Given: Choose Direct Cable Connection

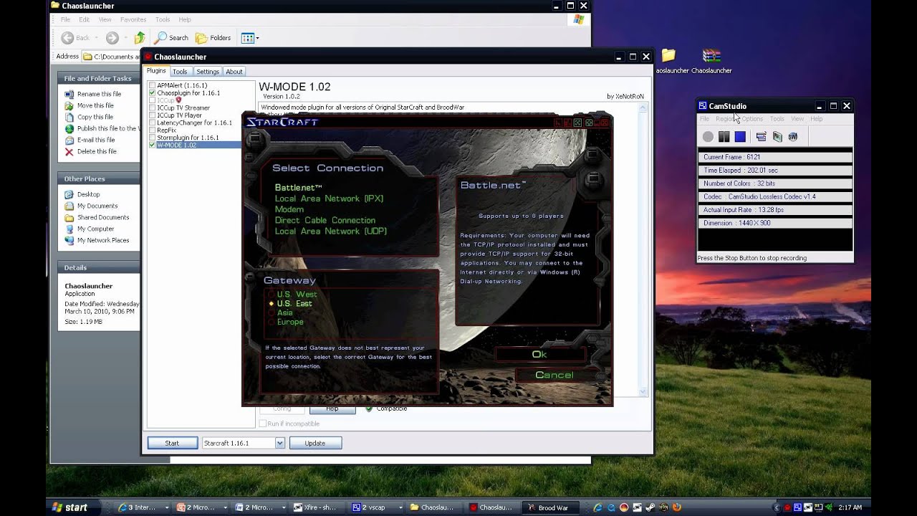Looking at the screenshot, I should pyautogui.click(x=325, y=220).
